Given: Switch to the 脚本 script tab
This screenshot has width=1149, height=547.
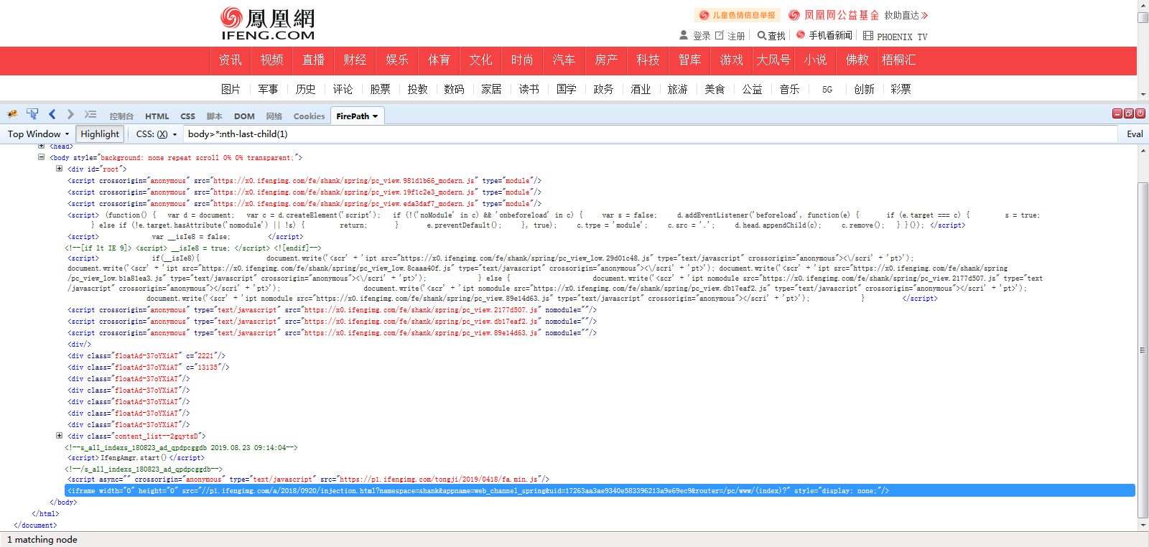Looking at the screenshot, I should [x=214, y=116].
